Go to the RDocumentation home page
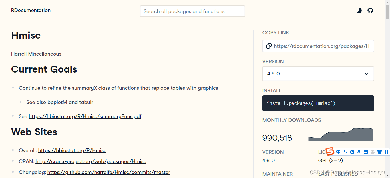This screenshot has height=178, width=390. (x=31, y=10)
